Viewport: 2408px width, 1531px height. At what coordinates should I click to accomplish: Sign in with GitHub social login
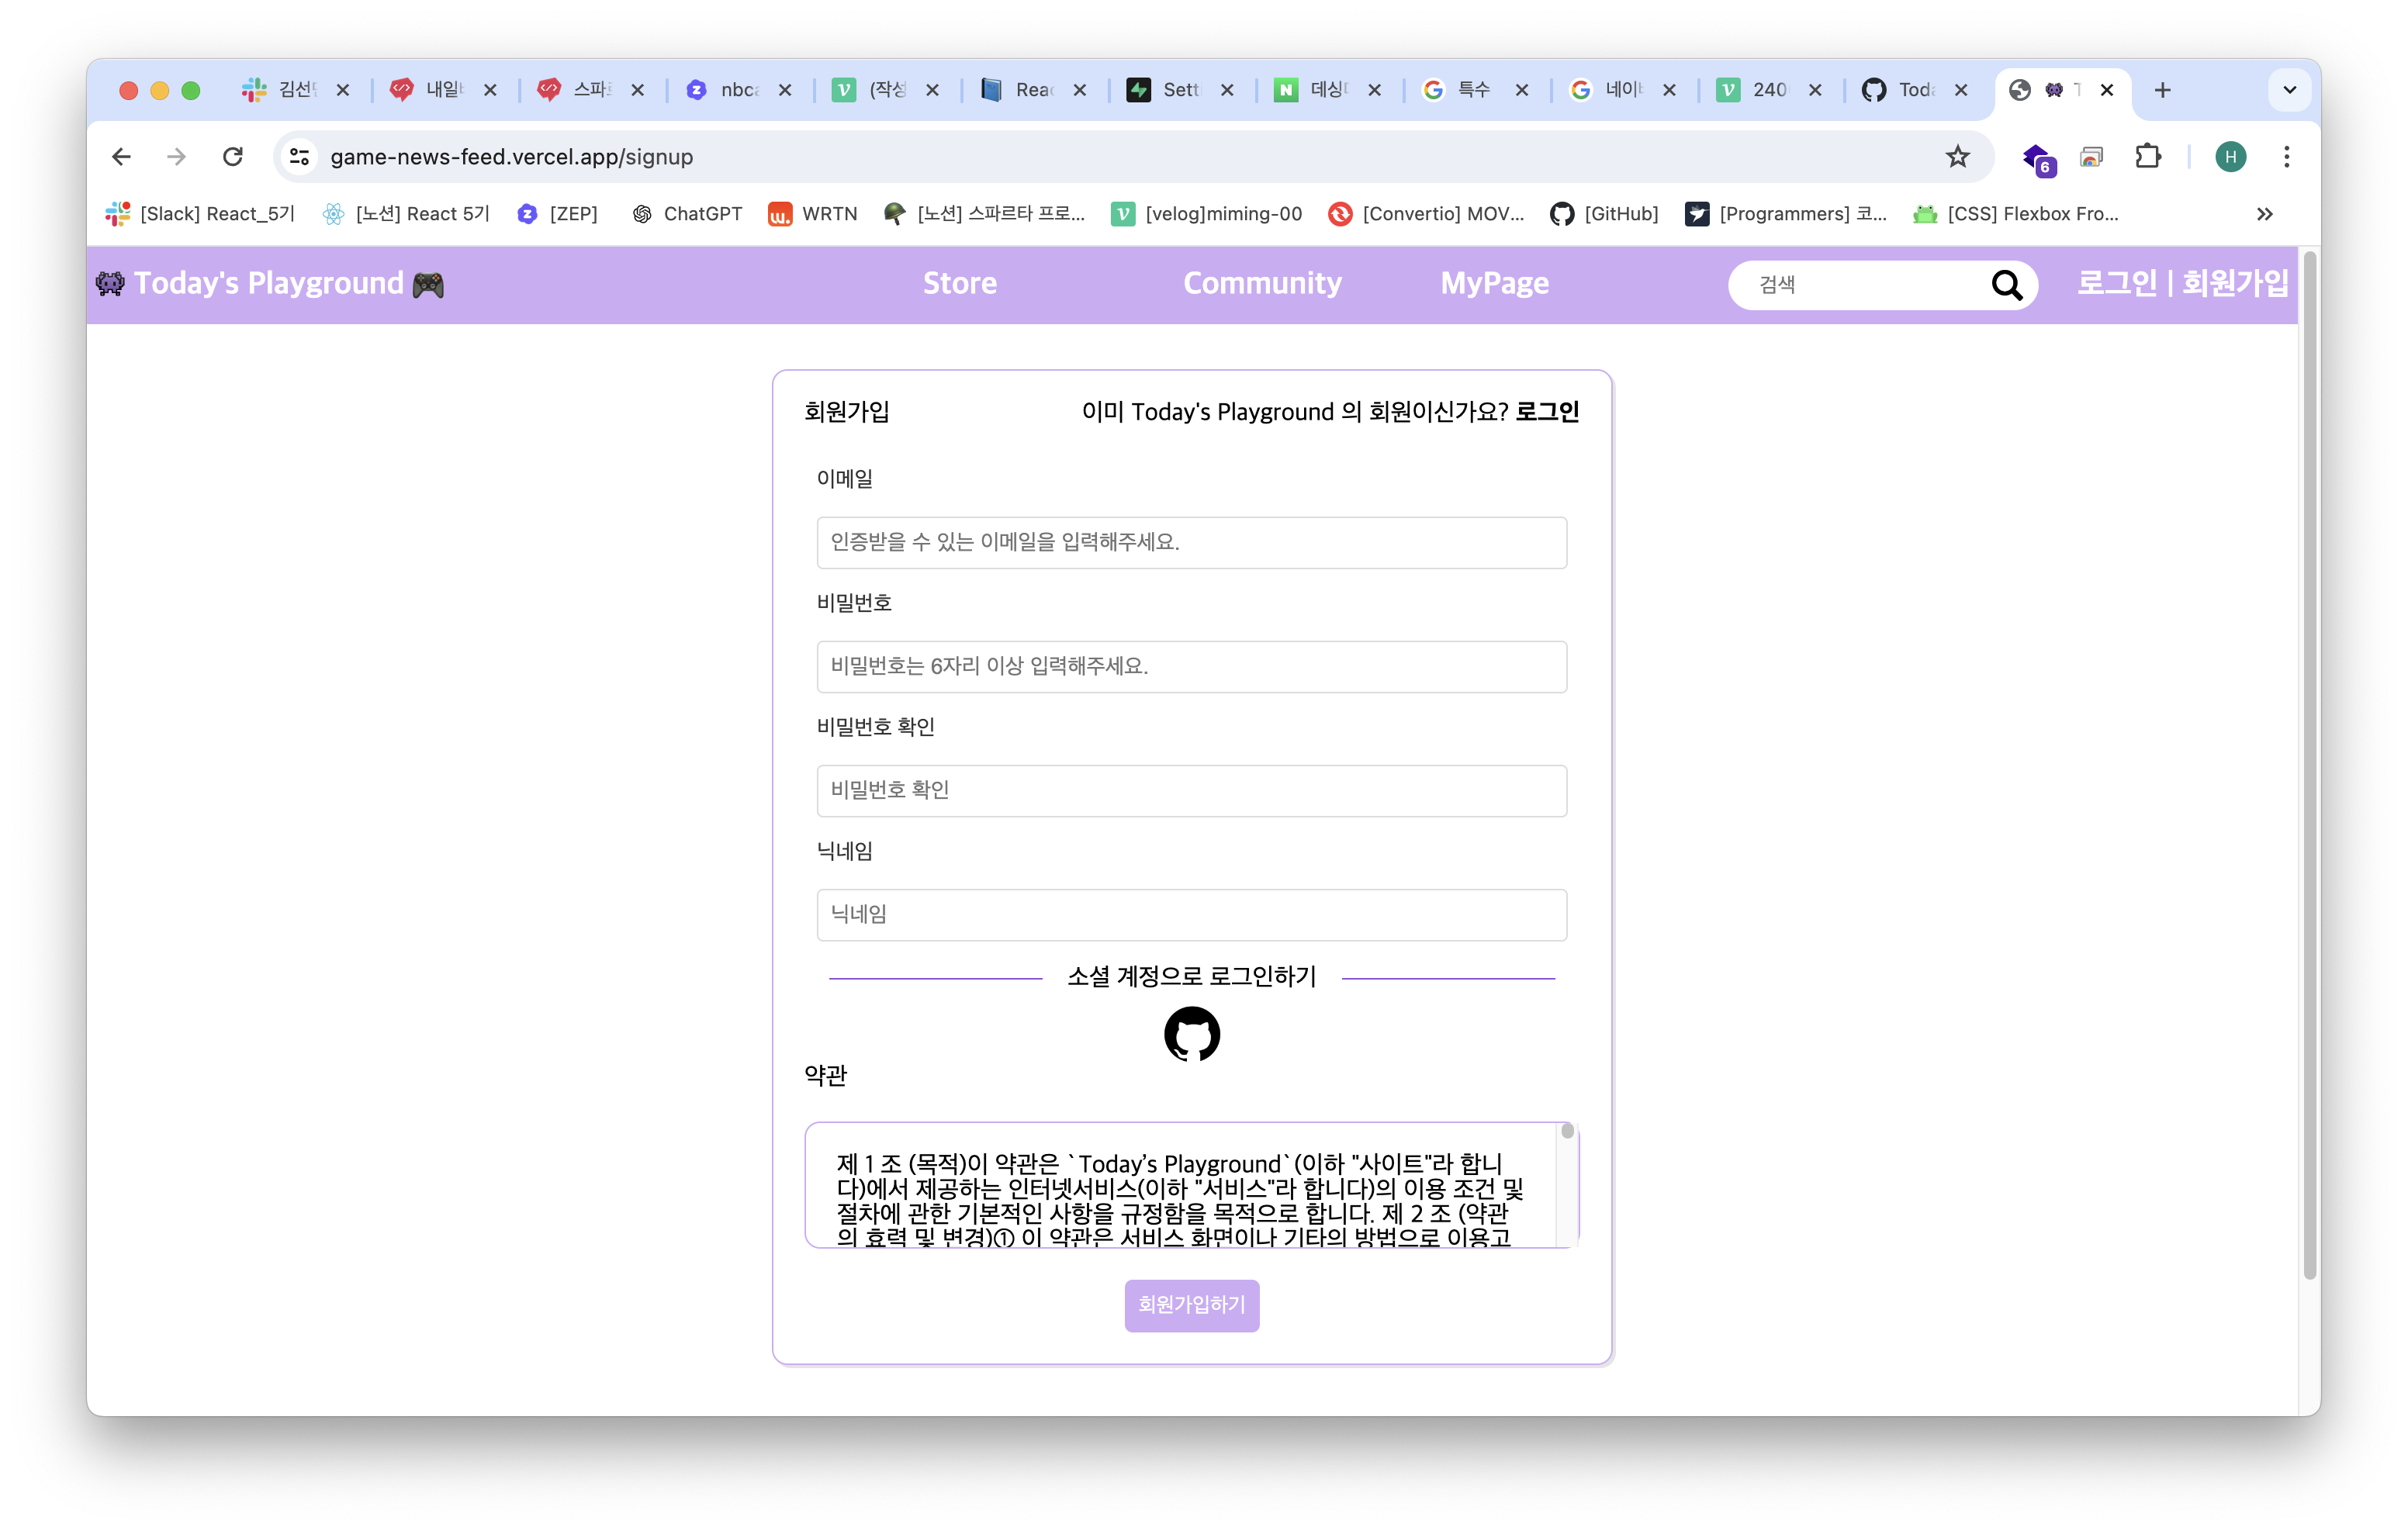coord(1191,1034)
